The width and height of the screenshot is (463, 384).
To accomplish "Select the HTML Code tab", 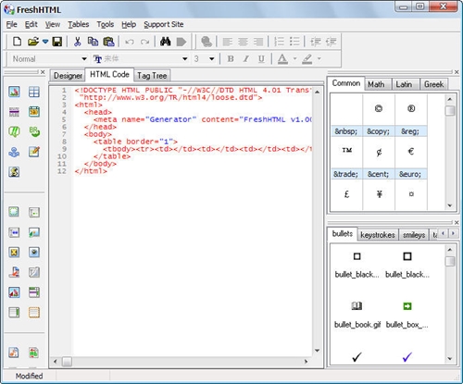I will pyautogui.click(x=109, y=74).
